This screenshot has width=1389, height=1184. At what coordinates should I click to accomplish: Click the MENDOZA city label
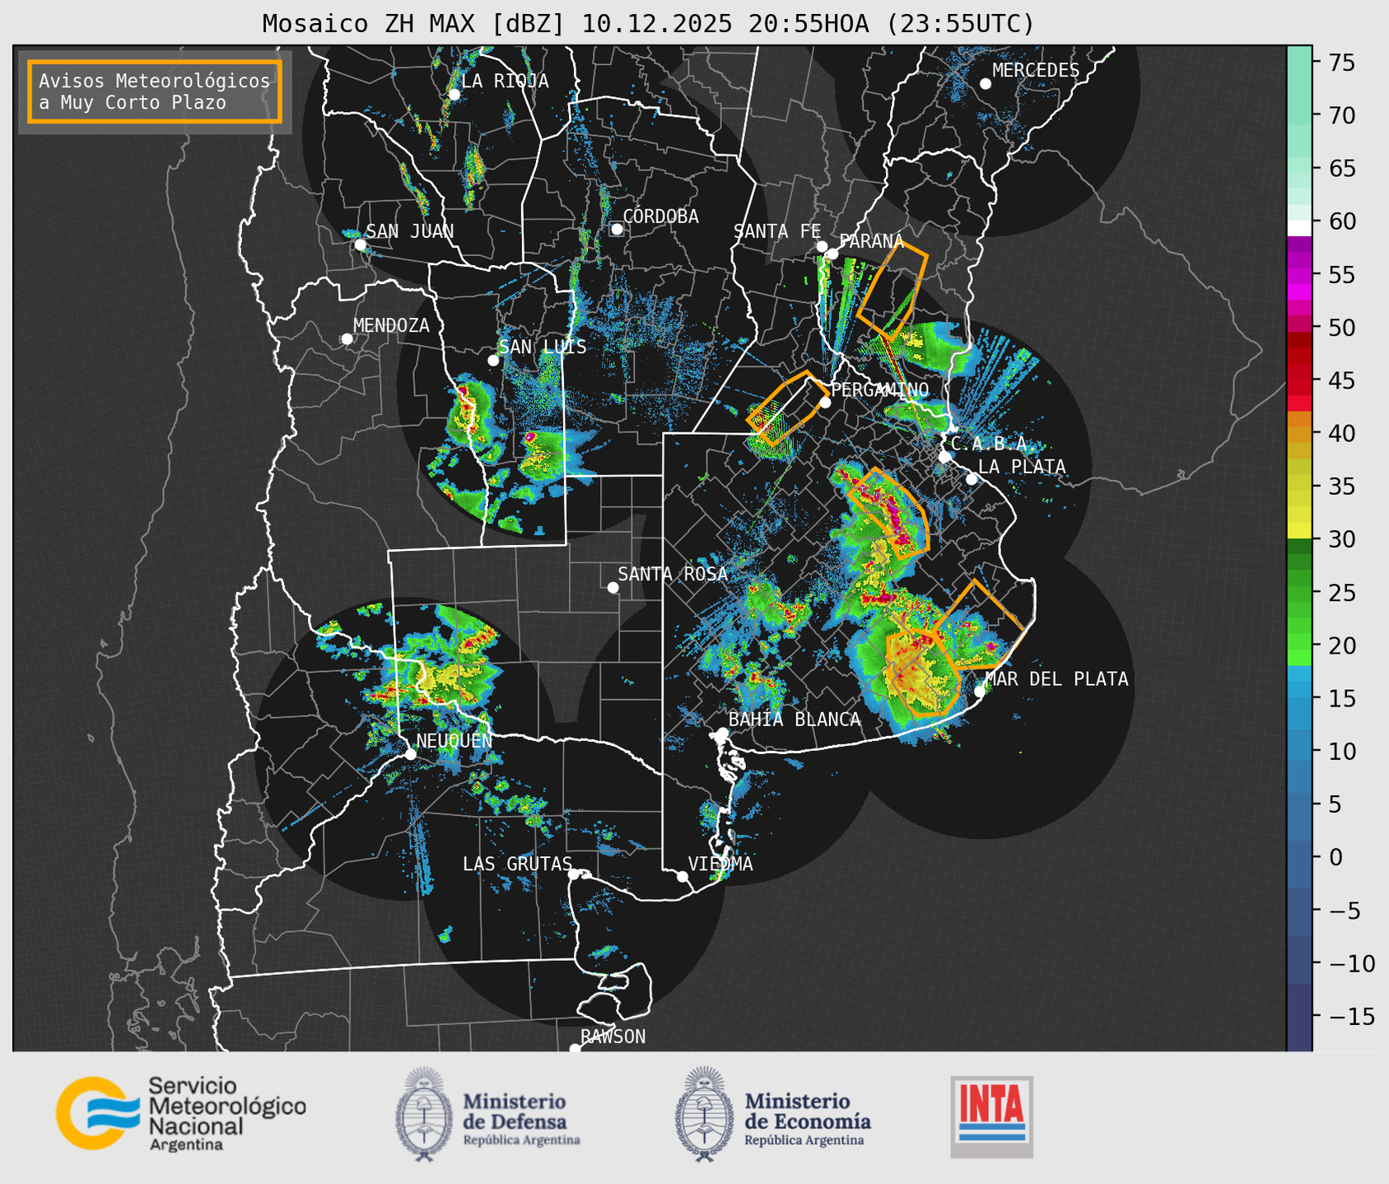391,326
